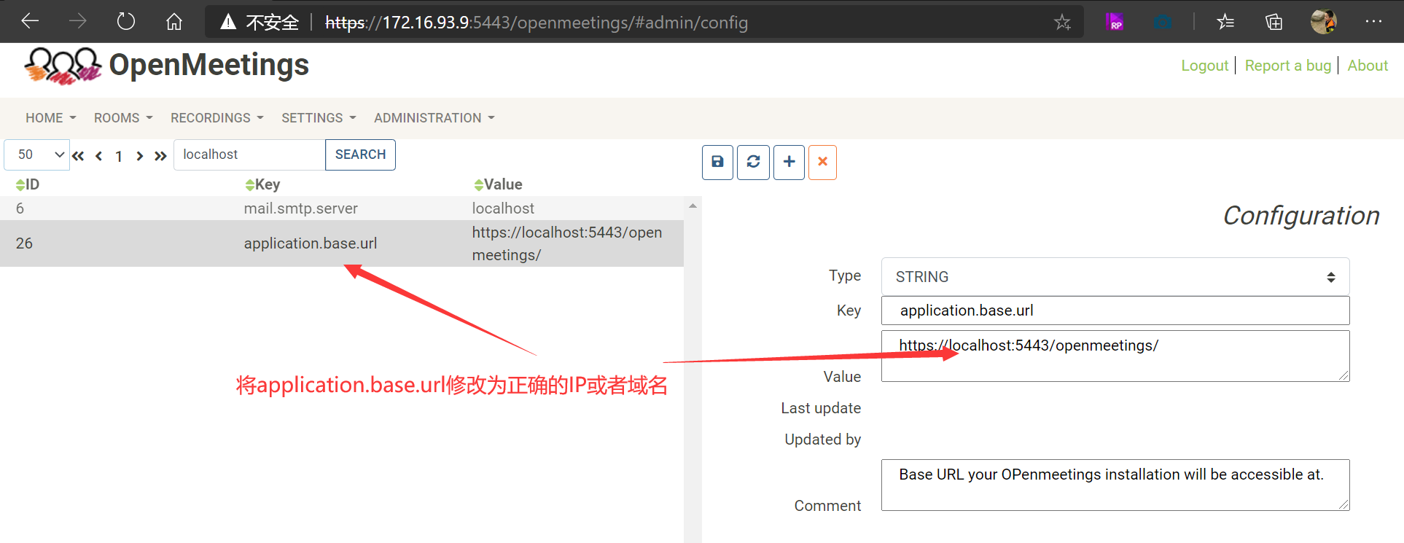This screenshot has width=1404, height=543.
Task: Click the localhost value cell
Action: [503, 208]
